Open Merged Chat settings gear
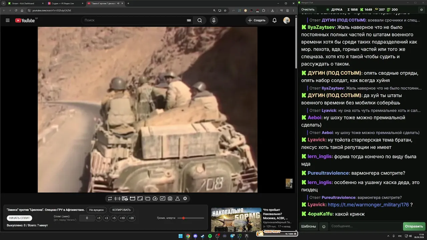Screen dimensions: 427x240 (422, 10)
